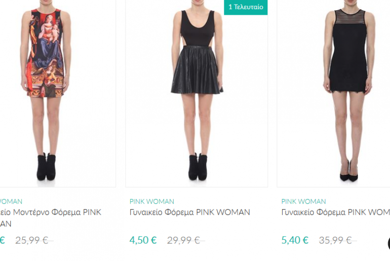Click the black ankle boots on middle model
Screen dimensions: 390x261
pos(198,167)
